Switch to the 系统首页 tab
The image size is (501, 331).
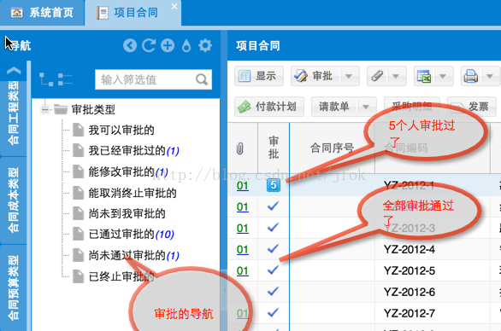click(42, 13)
